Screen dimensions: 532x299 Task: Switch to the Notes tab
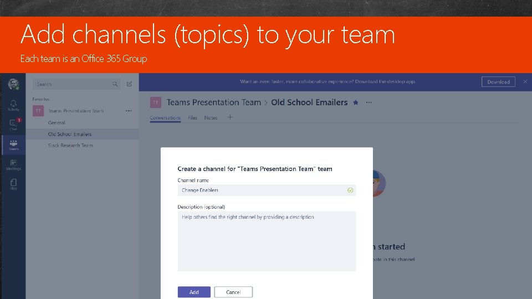pos(211,117)
